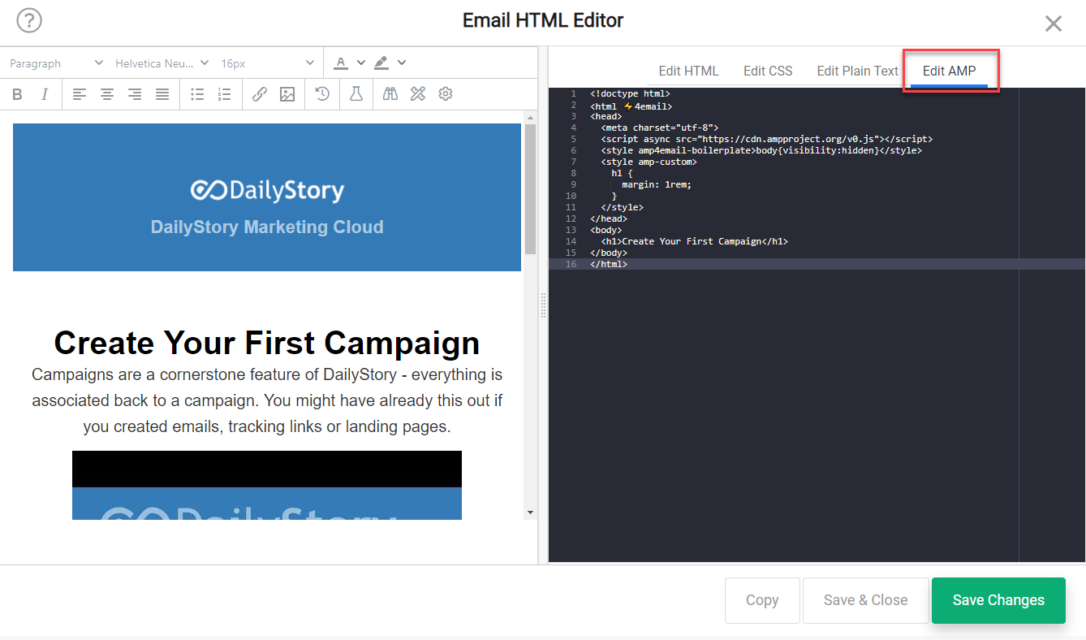The image size is (1086, 640).
Task: Click the green Save Changes button
Action: pos(998,600)
